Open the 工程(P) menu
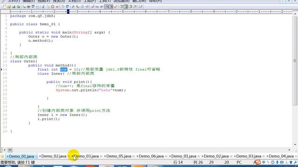Screen dimensions: 298x167 (90, 1)
